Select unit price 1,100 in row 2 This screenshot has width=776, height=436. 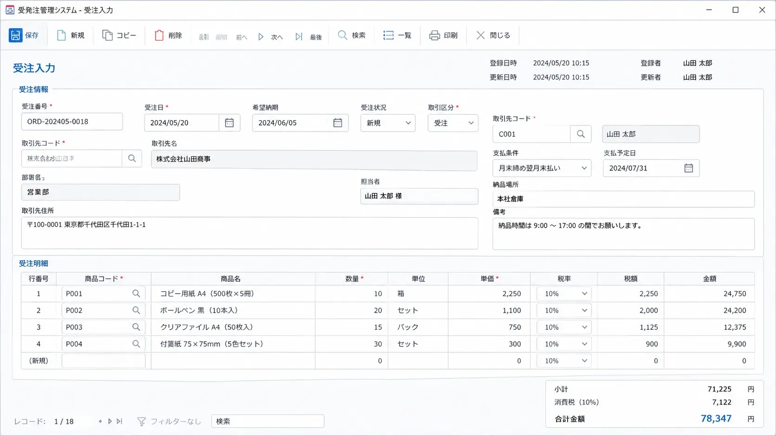click(489, 310)
